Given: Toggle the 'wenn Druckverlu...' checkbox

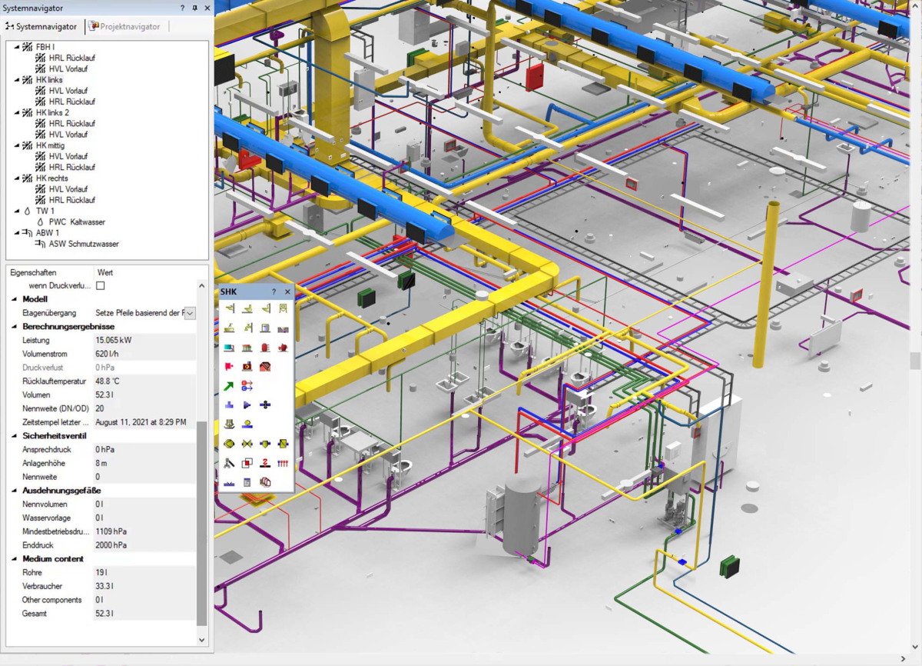Looking at the screenshot, I should 100,286.
